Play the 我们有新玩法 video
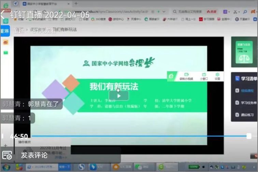The image size is (258, 172). click(119, 96)
